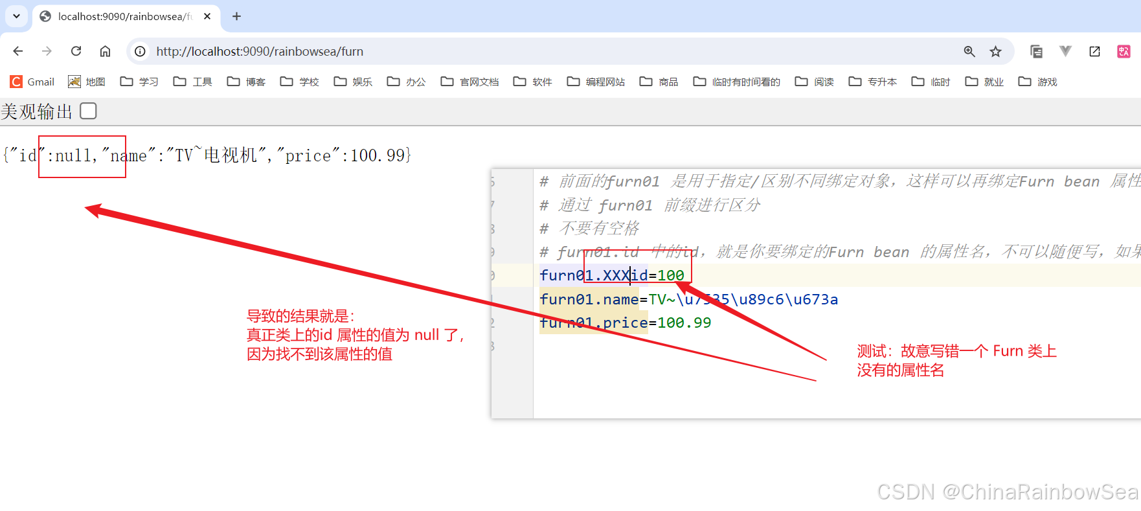Open the zoom magnifier in address bar

pos(969,51)
